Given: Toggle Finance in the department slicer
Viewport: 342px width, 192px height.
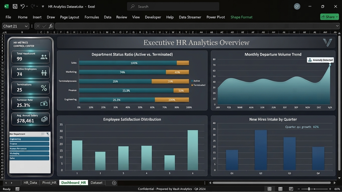Looking at the screenshot, I should pyautogui.click(x=29, y=144).
